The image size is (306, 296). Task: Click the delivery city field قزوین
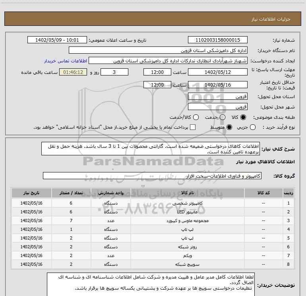click(x=218, y=107)
